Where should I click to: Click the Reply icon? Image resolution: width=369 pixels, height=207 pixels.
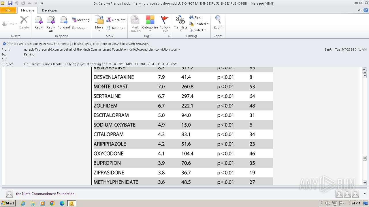[39, 23]
